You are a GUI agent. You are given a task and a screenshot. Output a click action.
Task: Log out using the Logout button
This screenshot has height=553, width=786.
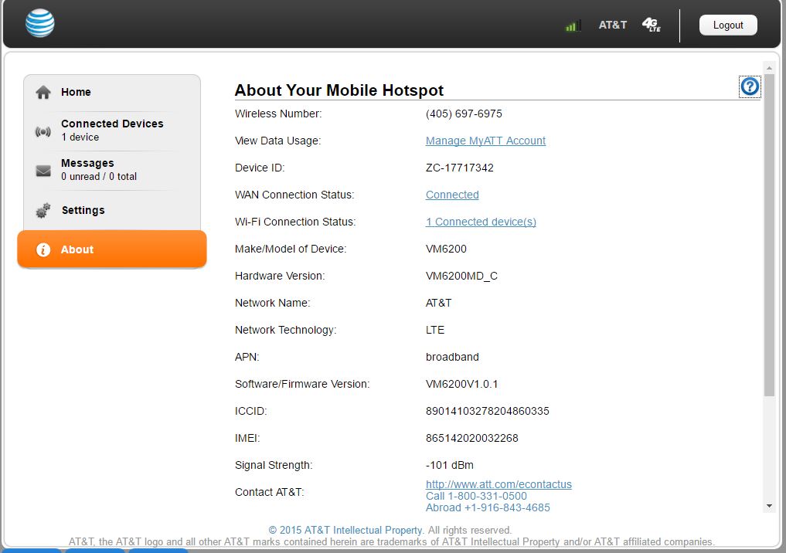pos(728,25)
